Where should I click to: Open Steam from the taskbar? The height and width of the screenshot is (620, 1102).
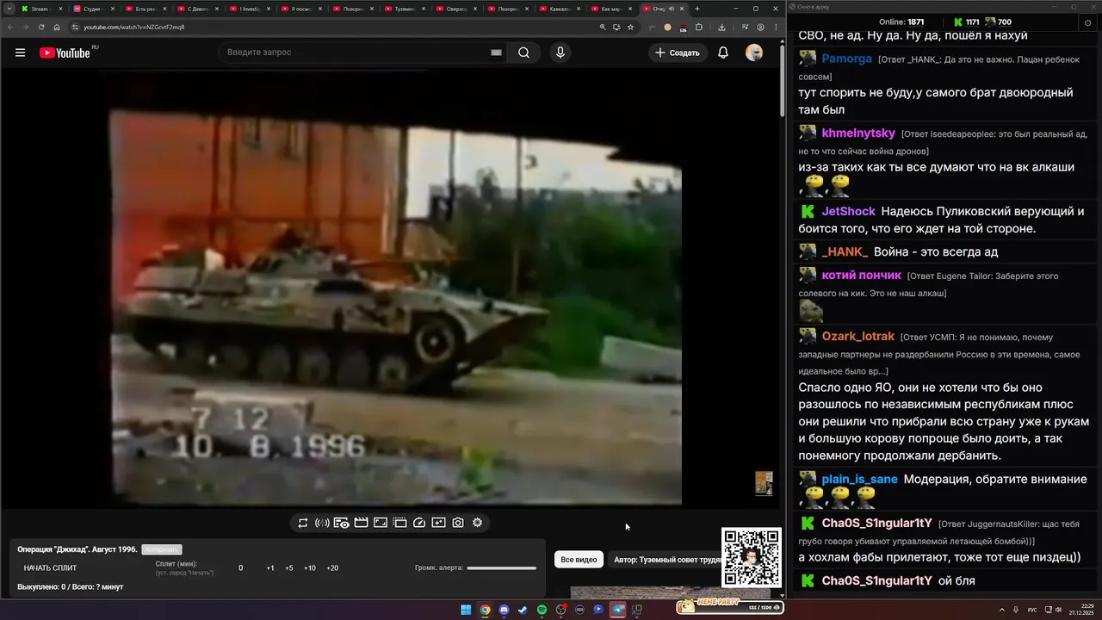(523, 611)
